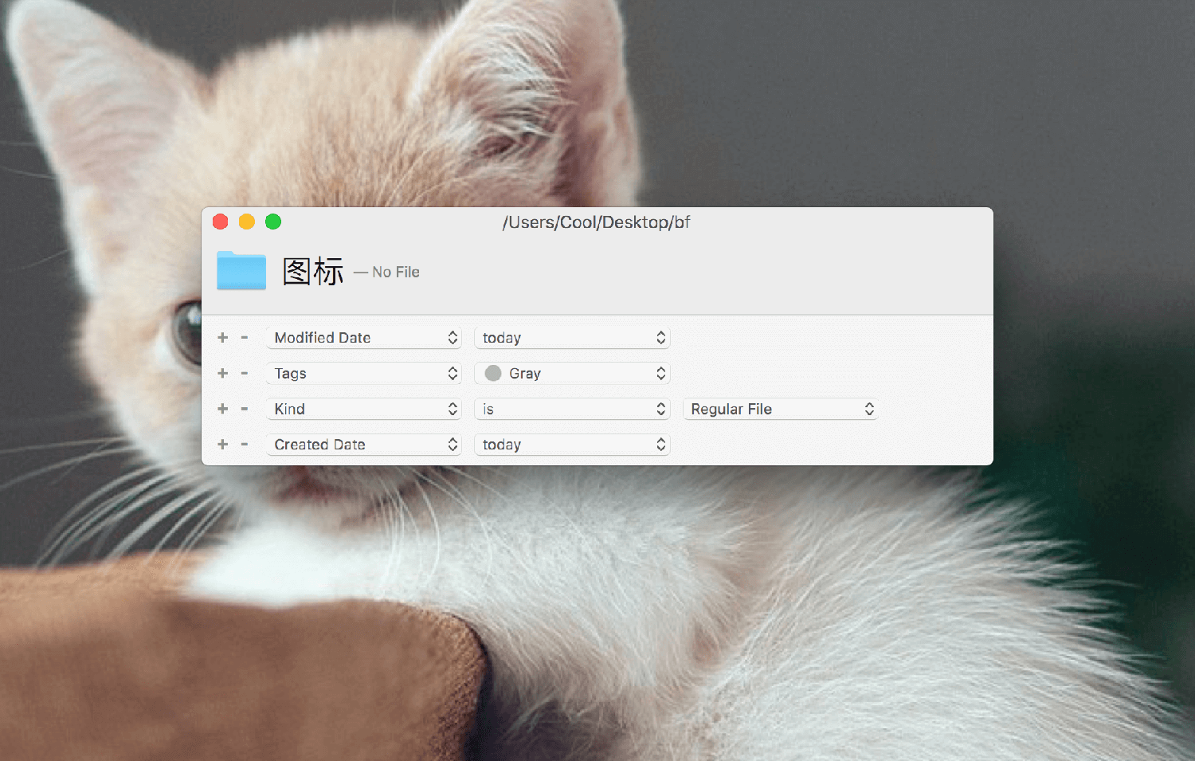Open the Regular File dropdown
The image size is (1195, 761).
coord(781,409)
